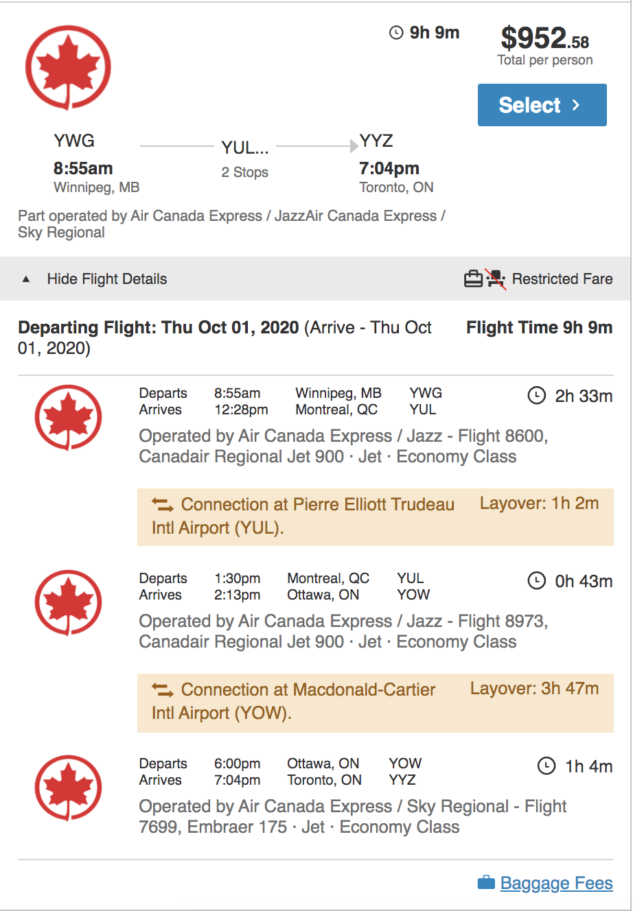The image size is (633, 911).
Task: Click the clock icon beside 0h 43m
Action: click(x=536, y=581)
